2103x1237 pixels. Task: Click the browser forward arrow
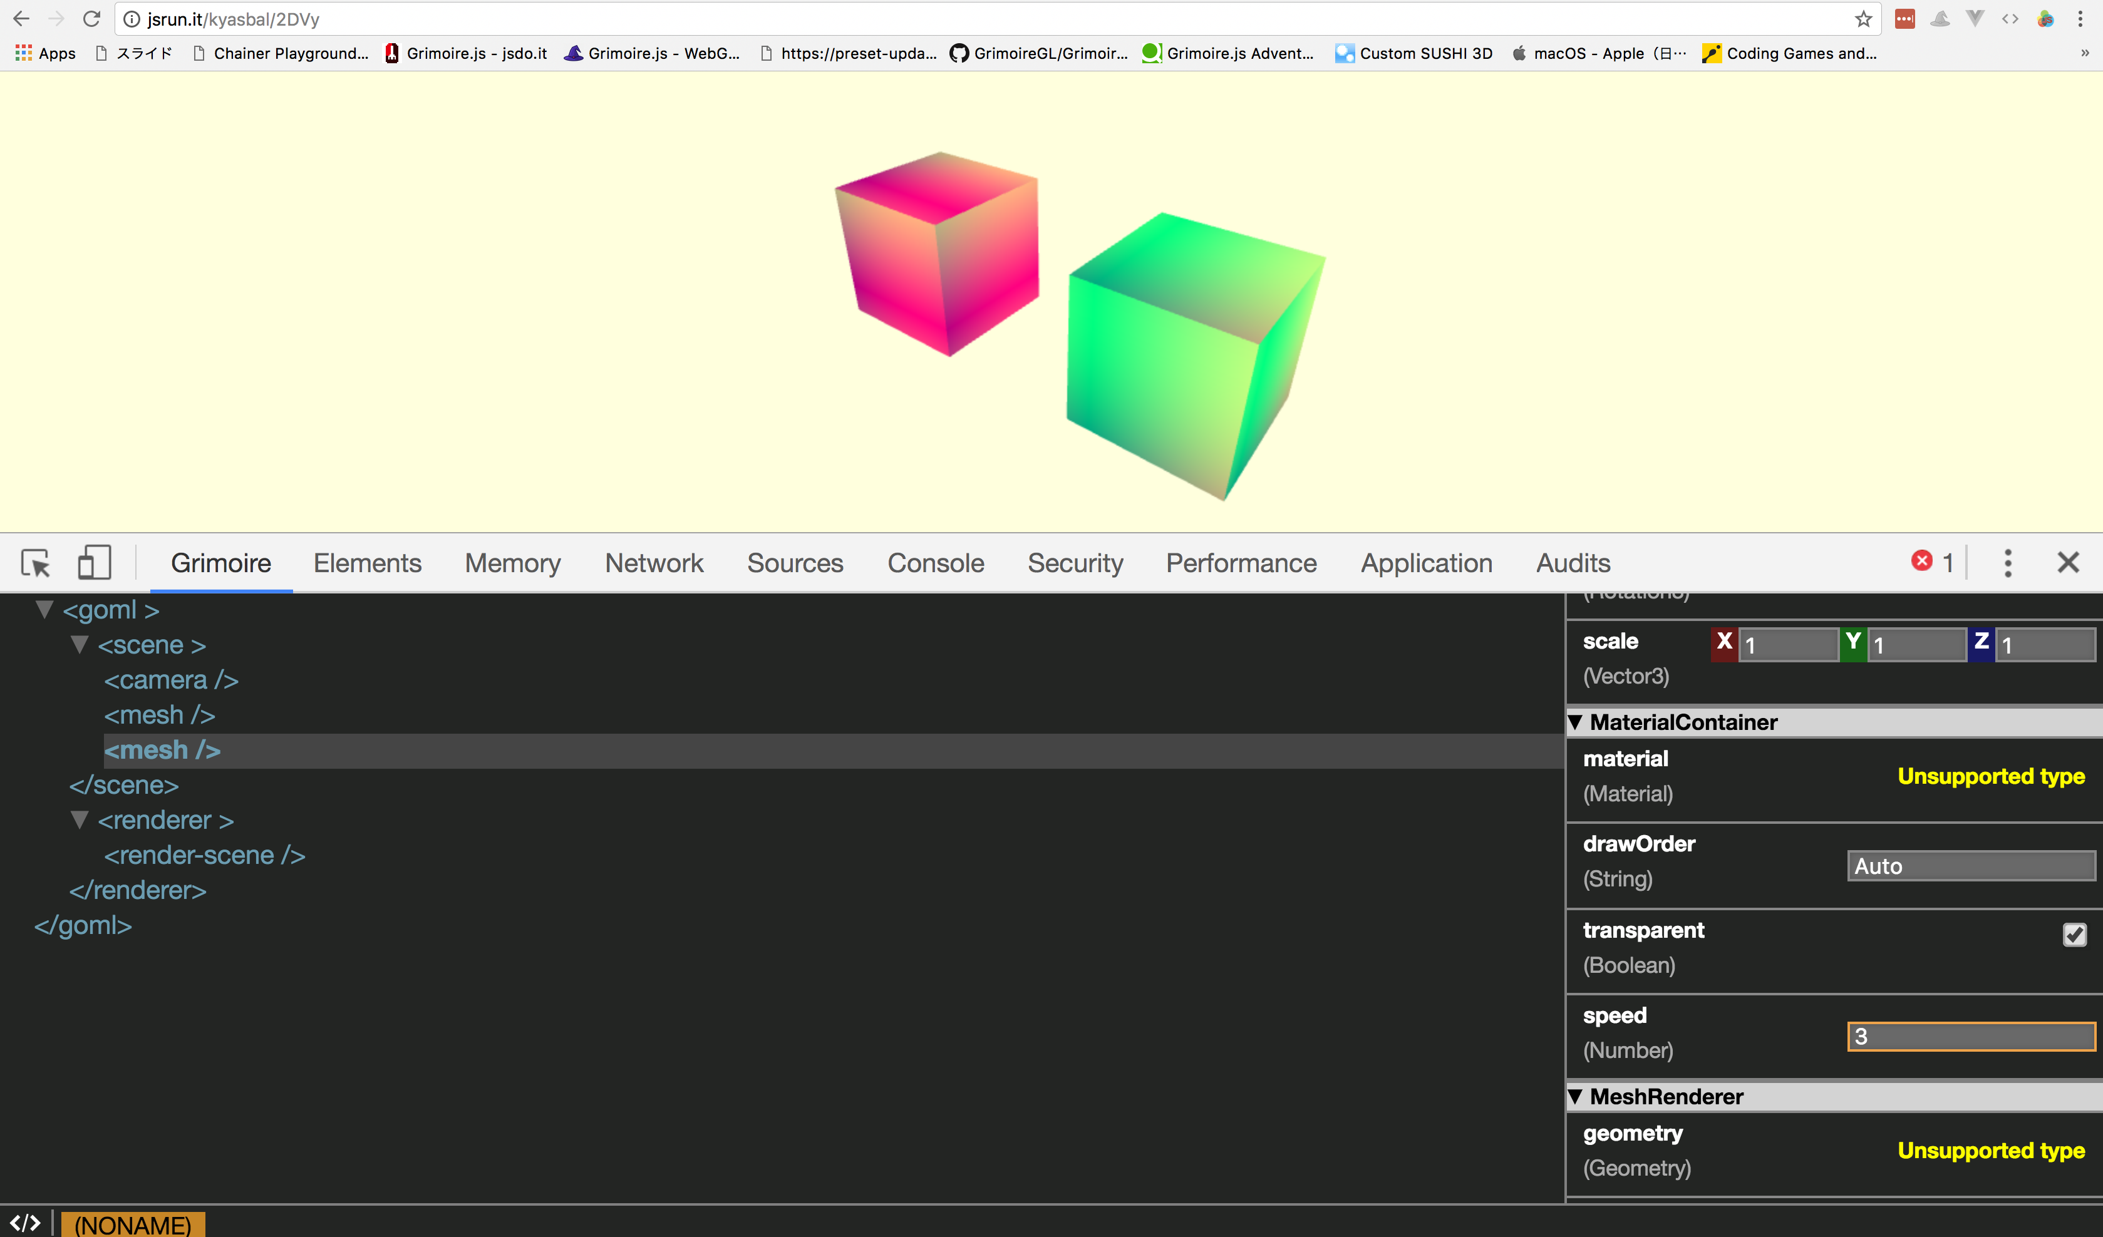57,18
